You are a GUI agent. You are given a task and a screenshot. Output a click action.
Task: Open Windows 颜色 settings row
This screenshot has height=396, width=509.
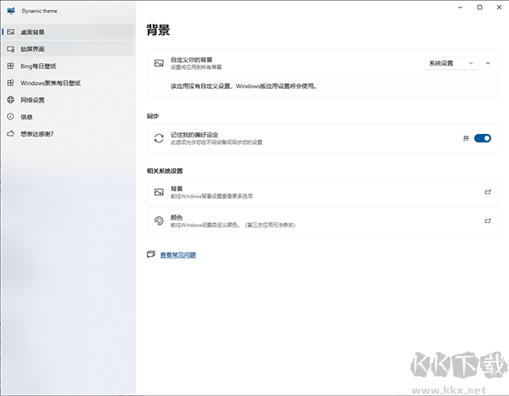322,220
